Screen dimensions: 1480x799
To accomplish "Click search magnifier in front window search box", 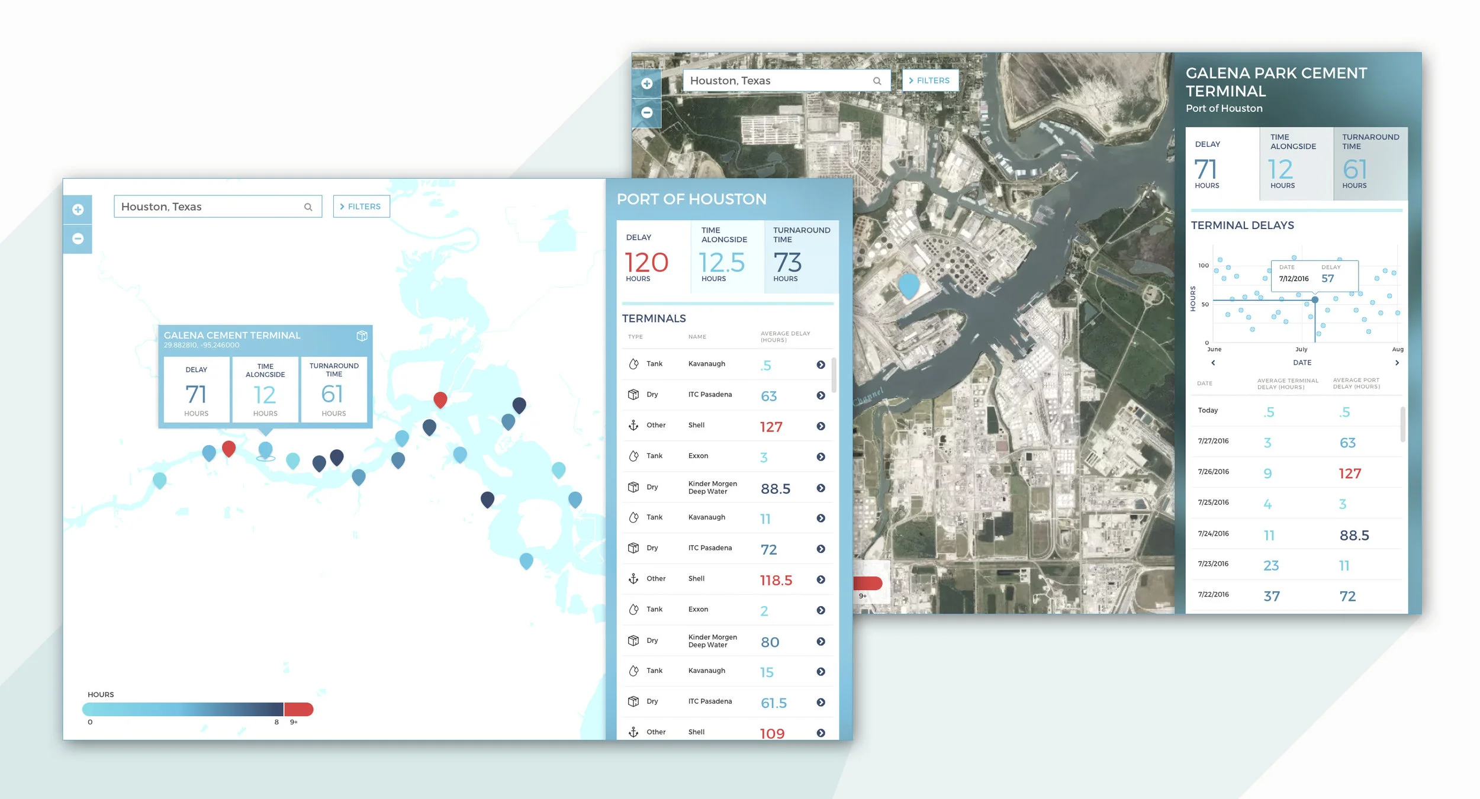I will [308, 207].
